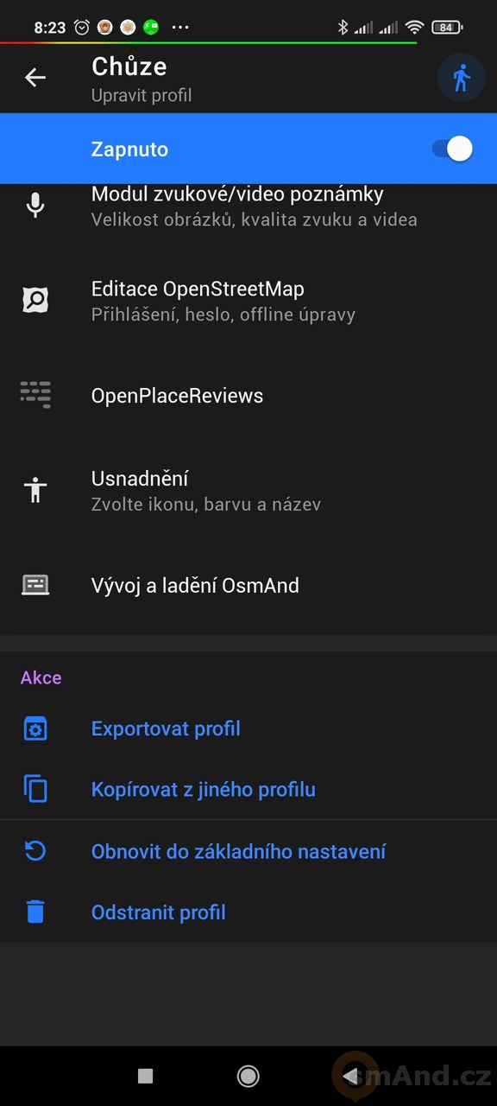497x1106 pixels.
Task: Tap Odstranit profil link
Action: [x=159, y=912]
